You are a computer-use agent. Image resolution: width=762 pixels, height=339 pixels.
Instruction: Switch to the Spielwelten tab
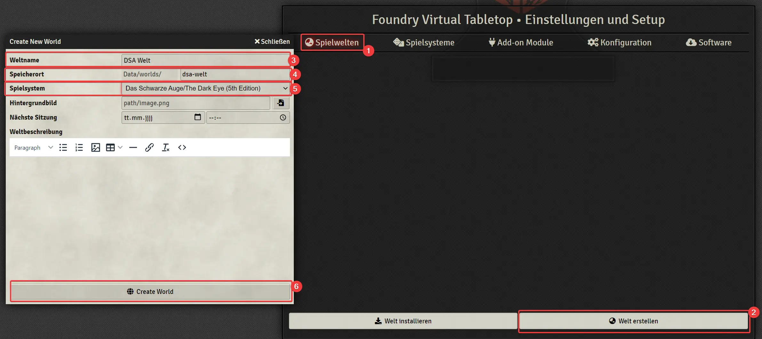[332, 43]
